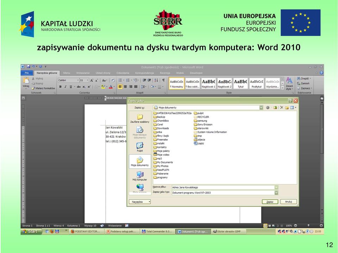Select the Downloads folder

point(161,128)
